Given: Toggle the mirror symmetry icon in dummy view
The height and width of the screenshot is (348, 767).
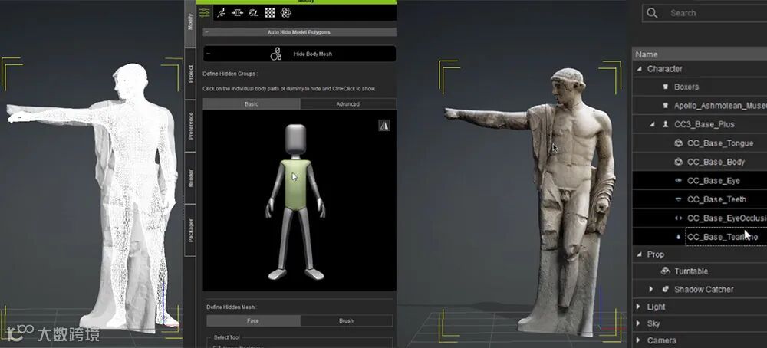Looking at the screenshot, I should pyautogui.click(x=384, y=126).
